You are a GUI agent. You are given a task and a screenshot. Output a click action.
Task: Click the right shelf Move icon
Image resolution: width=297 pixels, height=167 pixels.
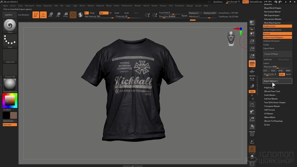[252, 112]
